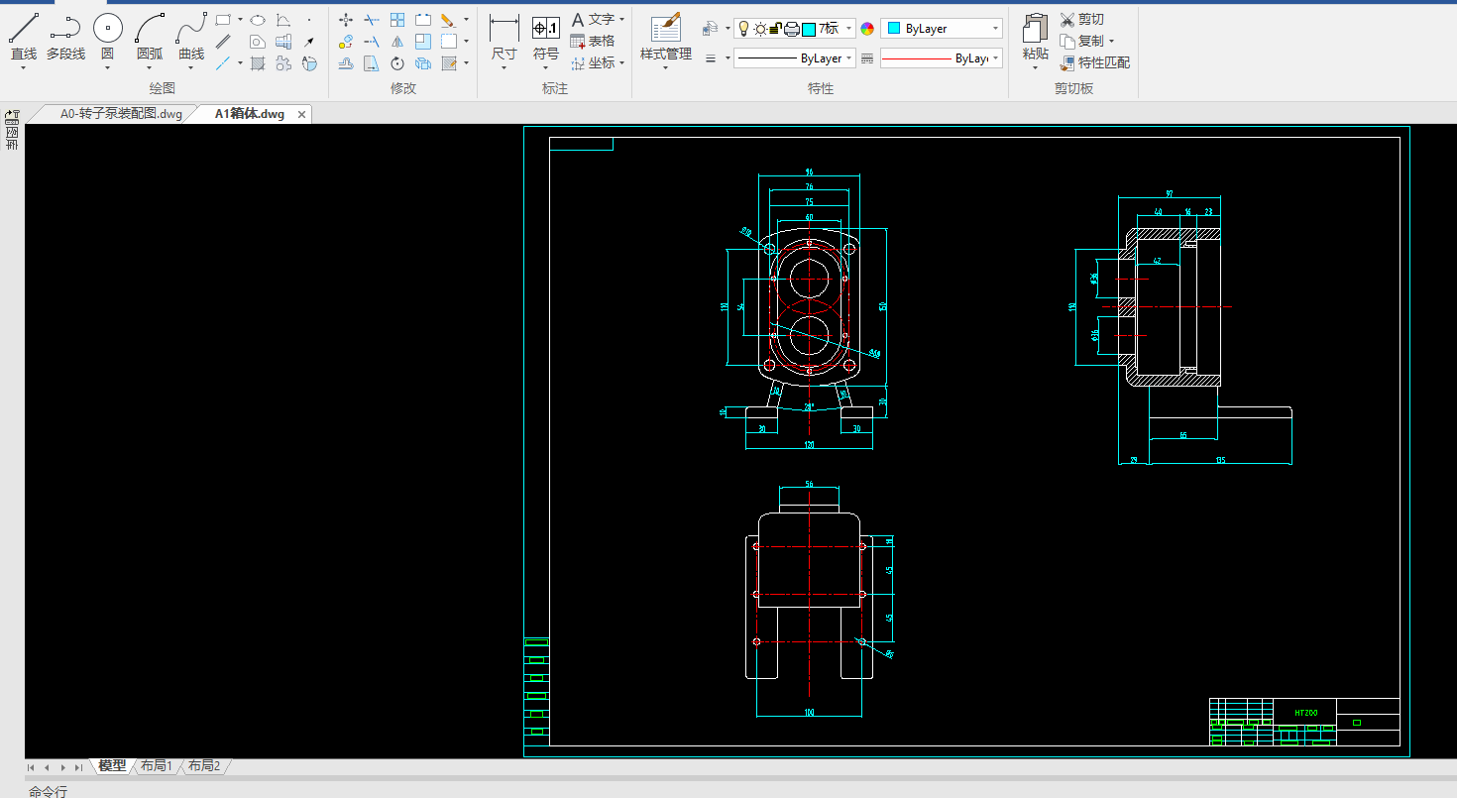Click the 粘贴 paste icon
Screen dimensions: 1457x798
click(1035, 30)
